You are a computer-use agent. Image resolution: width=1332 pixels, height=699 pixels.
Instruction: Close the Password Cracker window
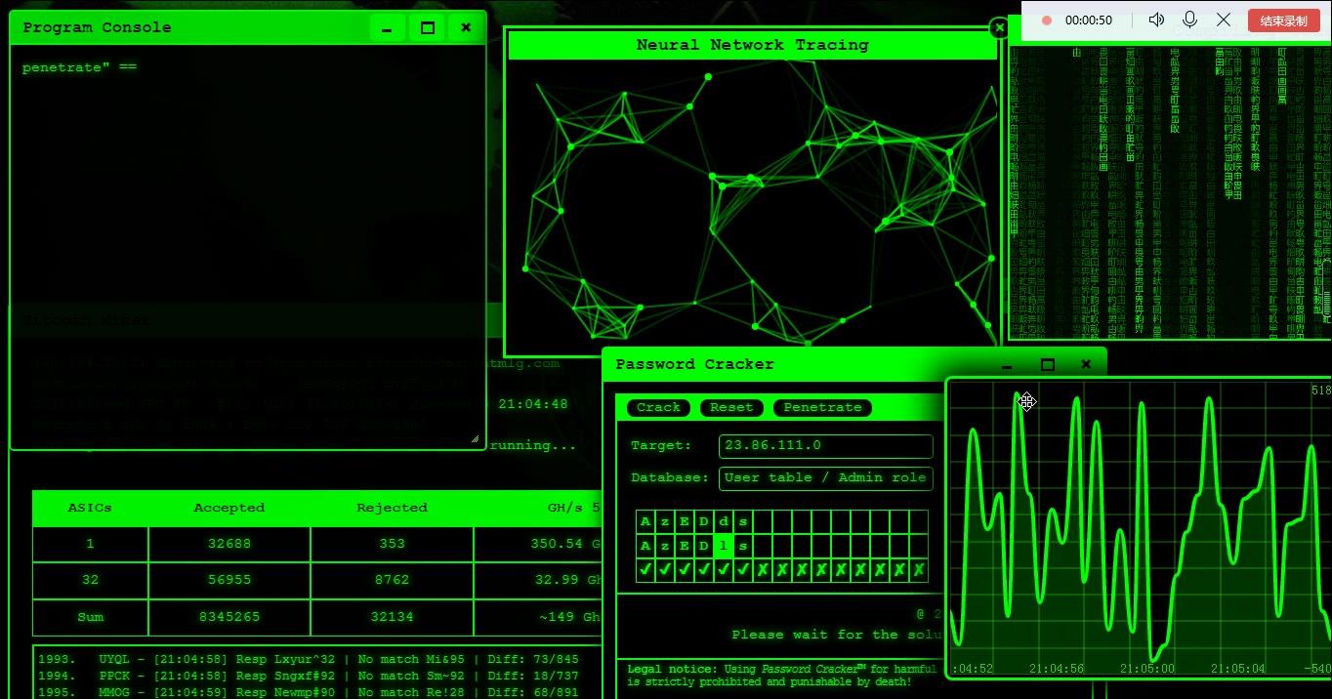tap(1086, 365)
